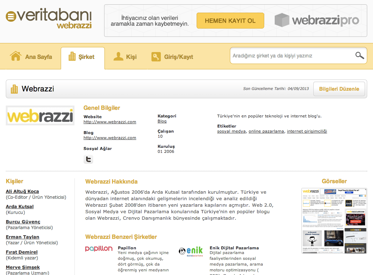Follow the sosyal medya tag link
373x275 pixels.
pyautogui.click(x=231, y=131)
